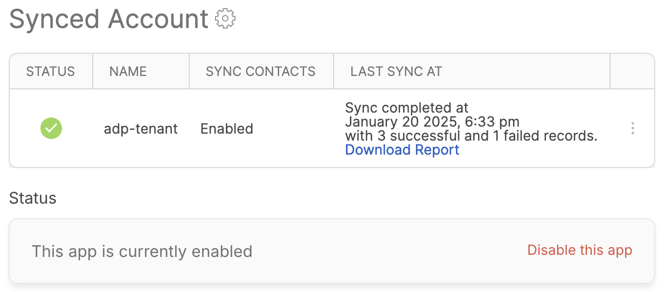
Task: Click the Status section heading
Action: (33, 198)
